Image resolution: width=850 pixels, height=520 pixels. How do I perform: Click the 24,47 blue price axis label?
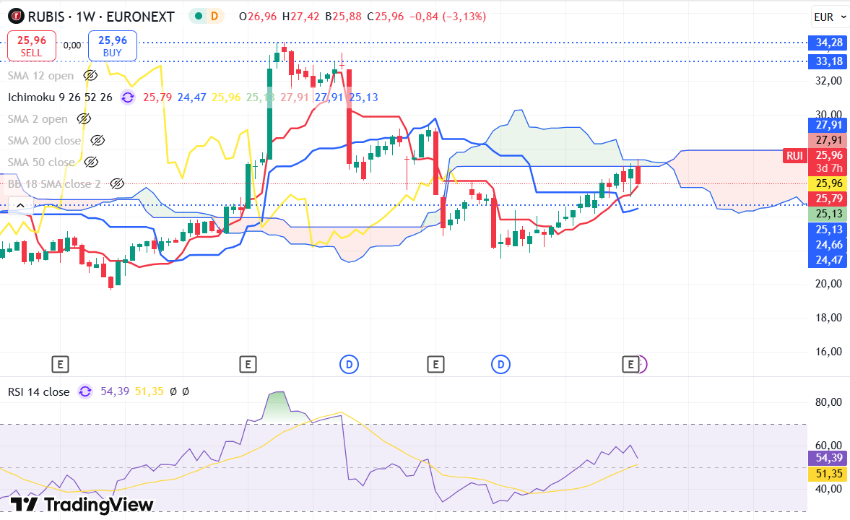coord(827,260)
